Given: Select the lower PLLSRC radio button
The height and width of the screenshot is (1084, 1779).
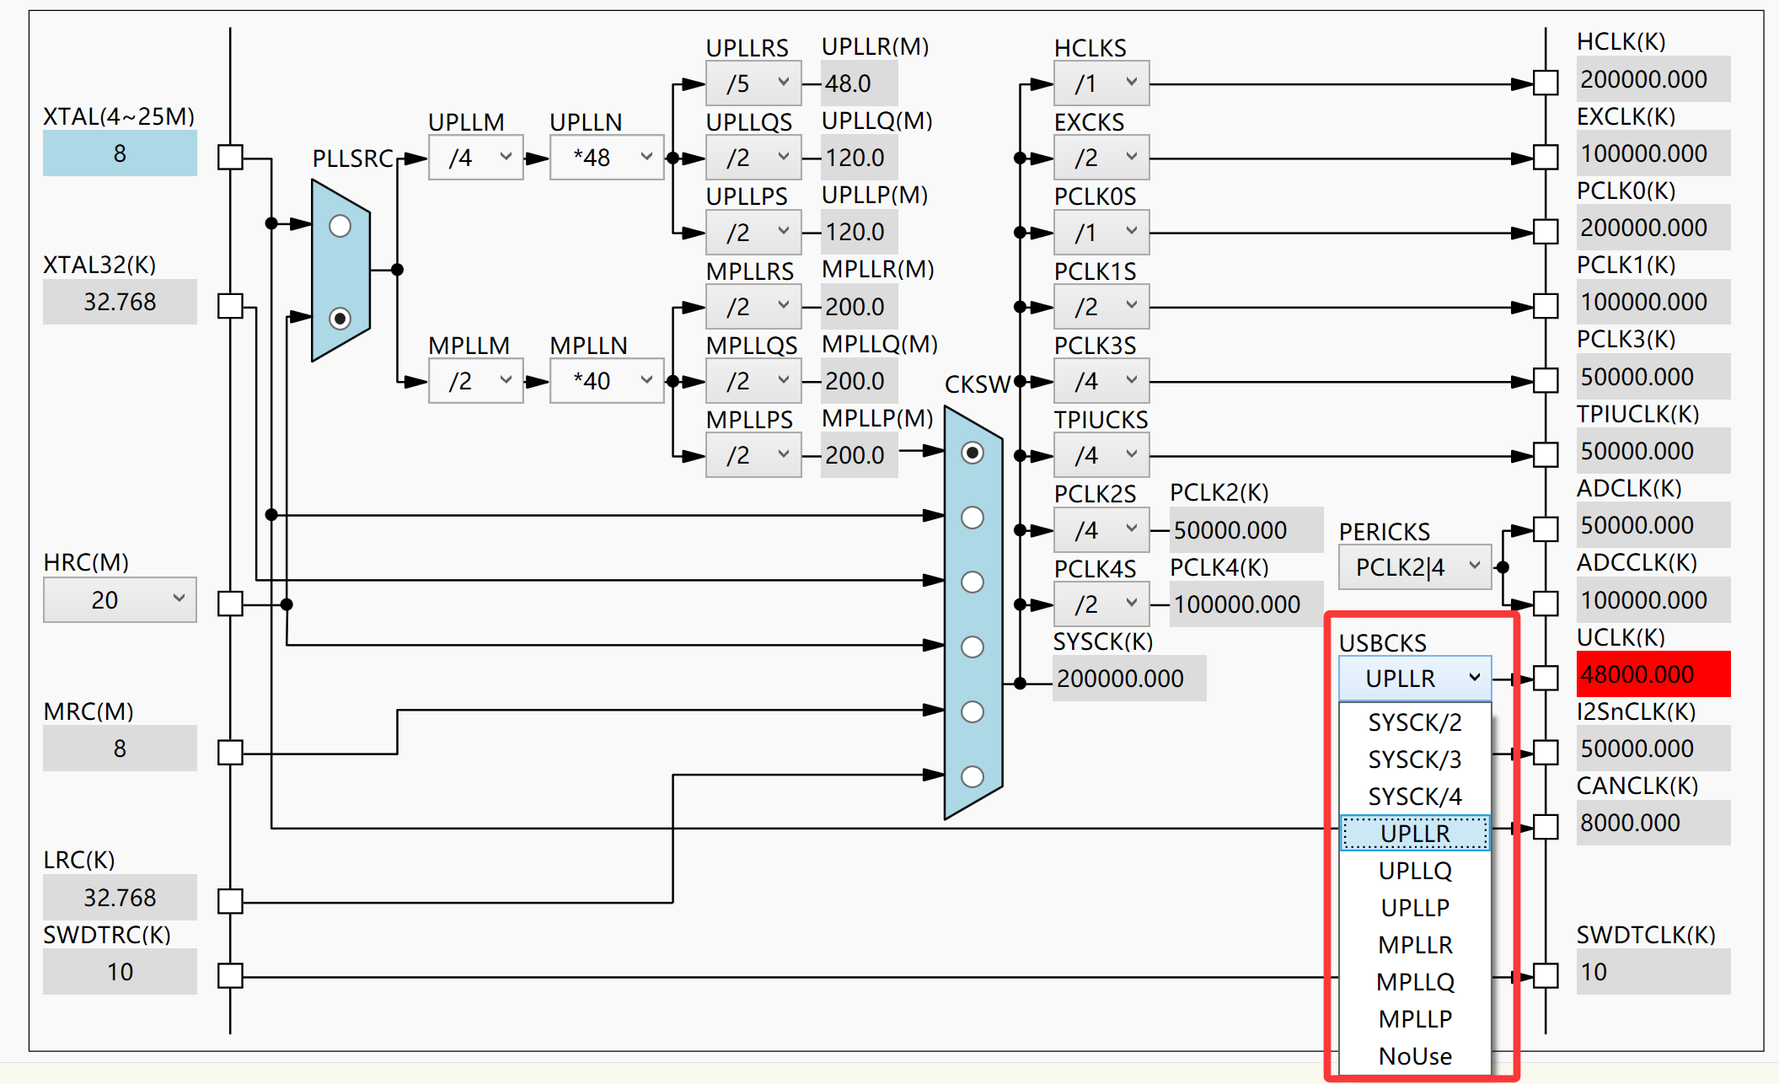Looking at the screenshot, I should tap(340, 319).
